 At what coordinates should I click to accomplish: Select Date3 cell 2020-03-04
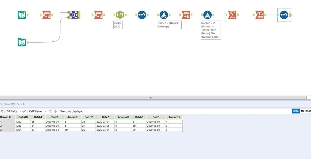tap(156, 126)
